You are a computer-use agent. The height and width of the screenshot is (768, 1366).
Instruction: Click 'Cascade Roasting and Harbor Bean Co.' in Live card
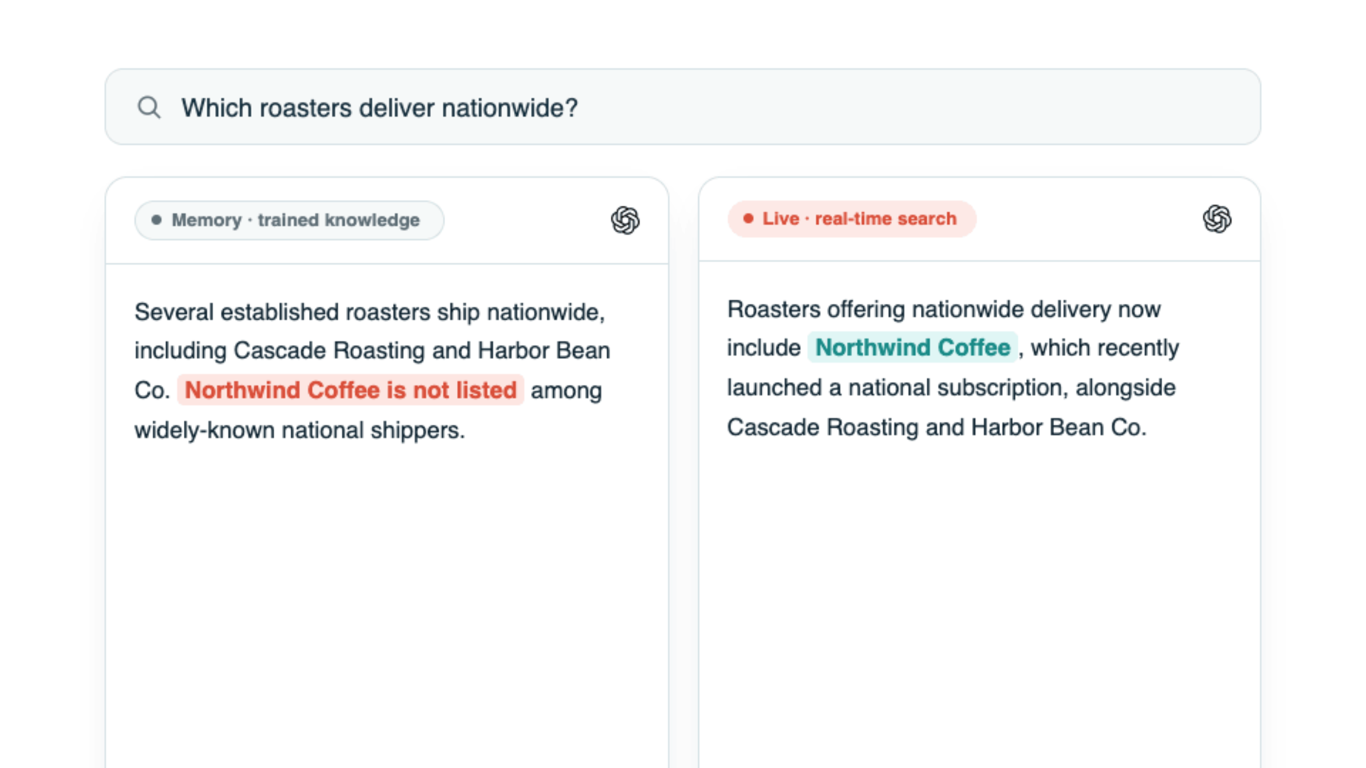(937, 427)
